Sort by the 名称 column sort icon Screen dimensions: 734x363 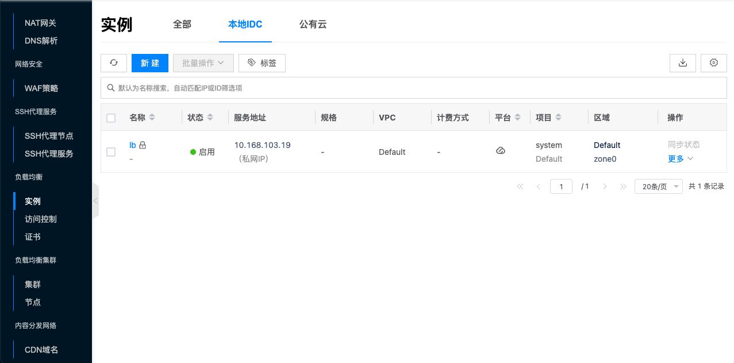[x=152, y=118]
